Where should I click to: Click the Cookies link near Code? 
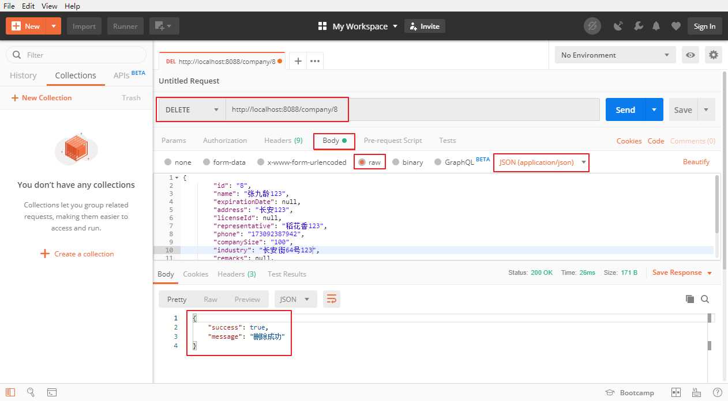tap(629, 141)
